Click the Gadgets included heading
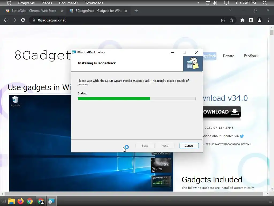 point(212,180)
